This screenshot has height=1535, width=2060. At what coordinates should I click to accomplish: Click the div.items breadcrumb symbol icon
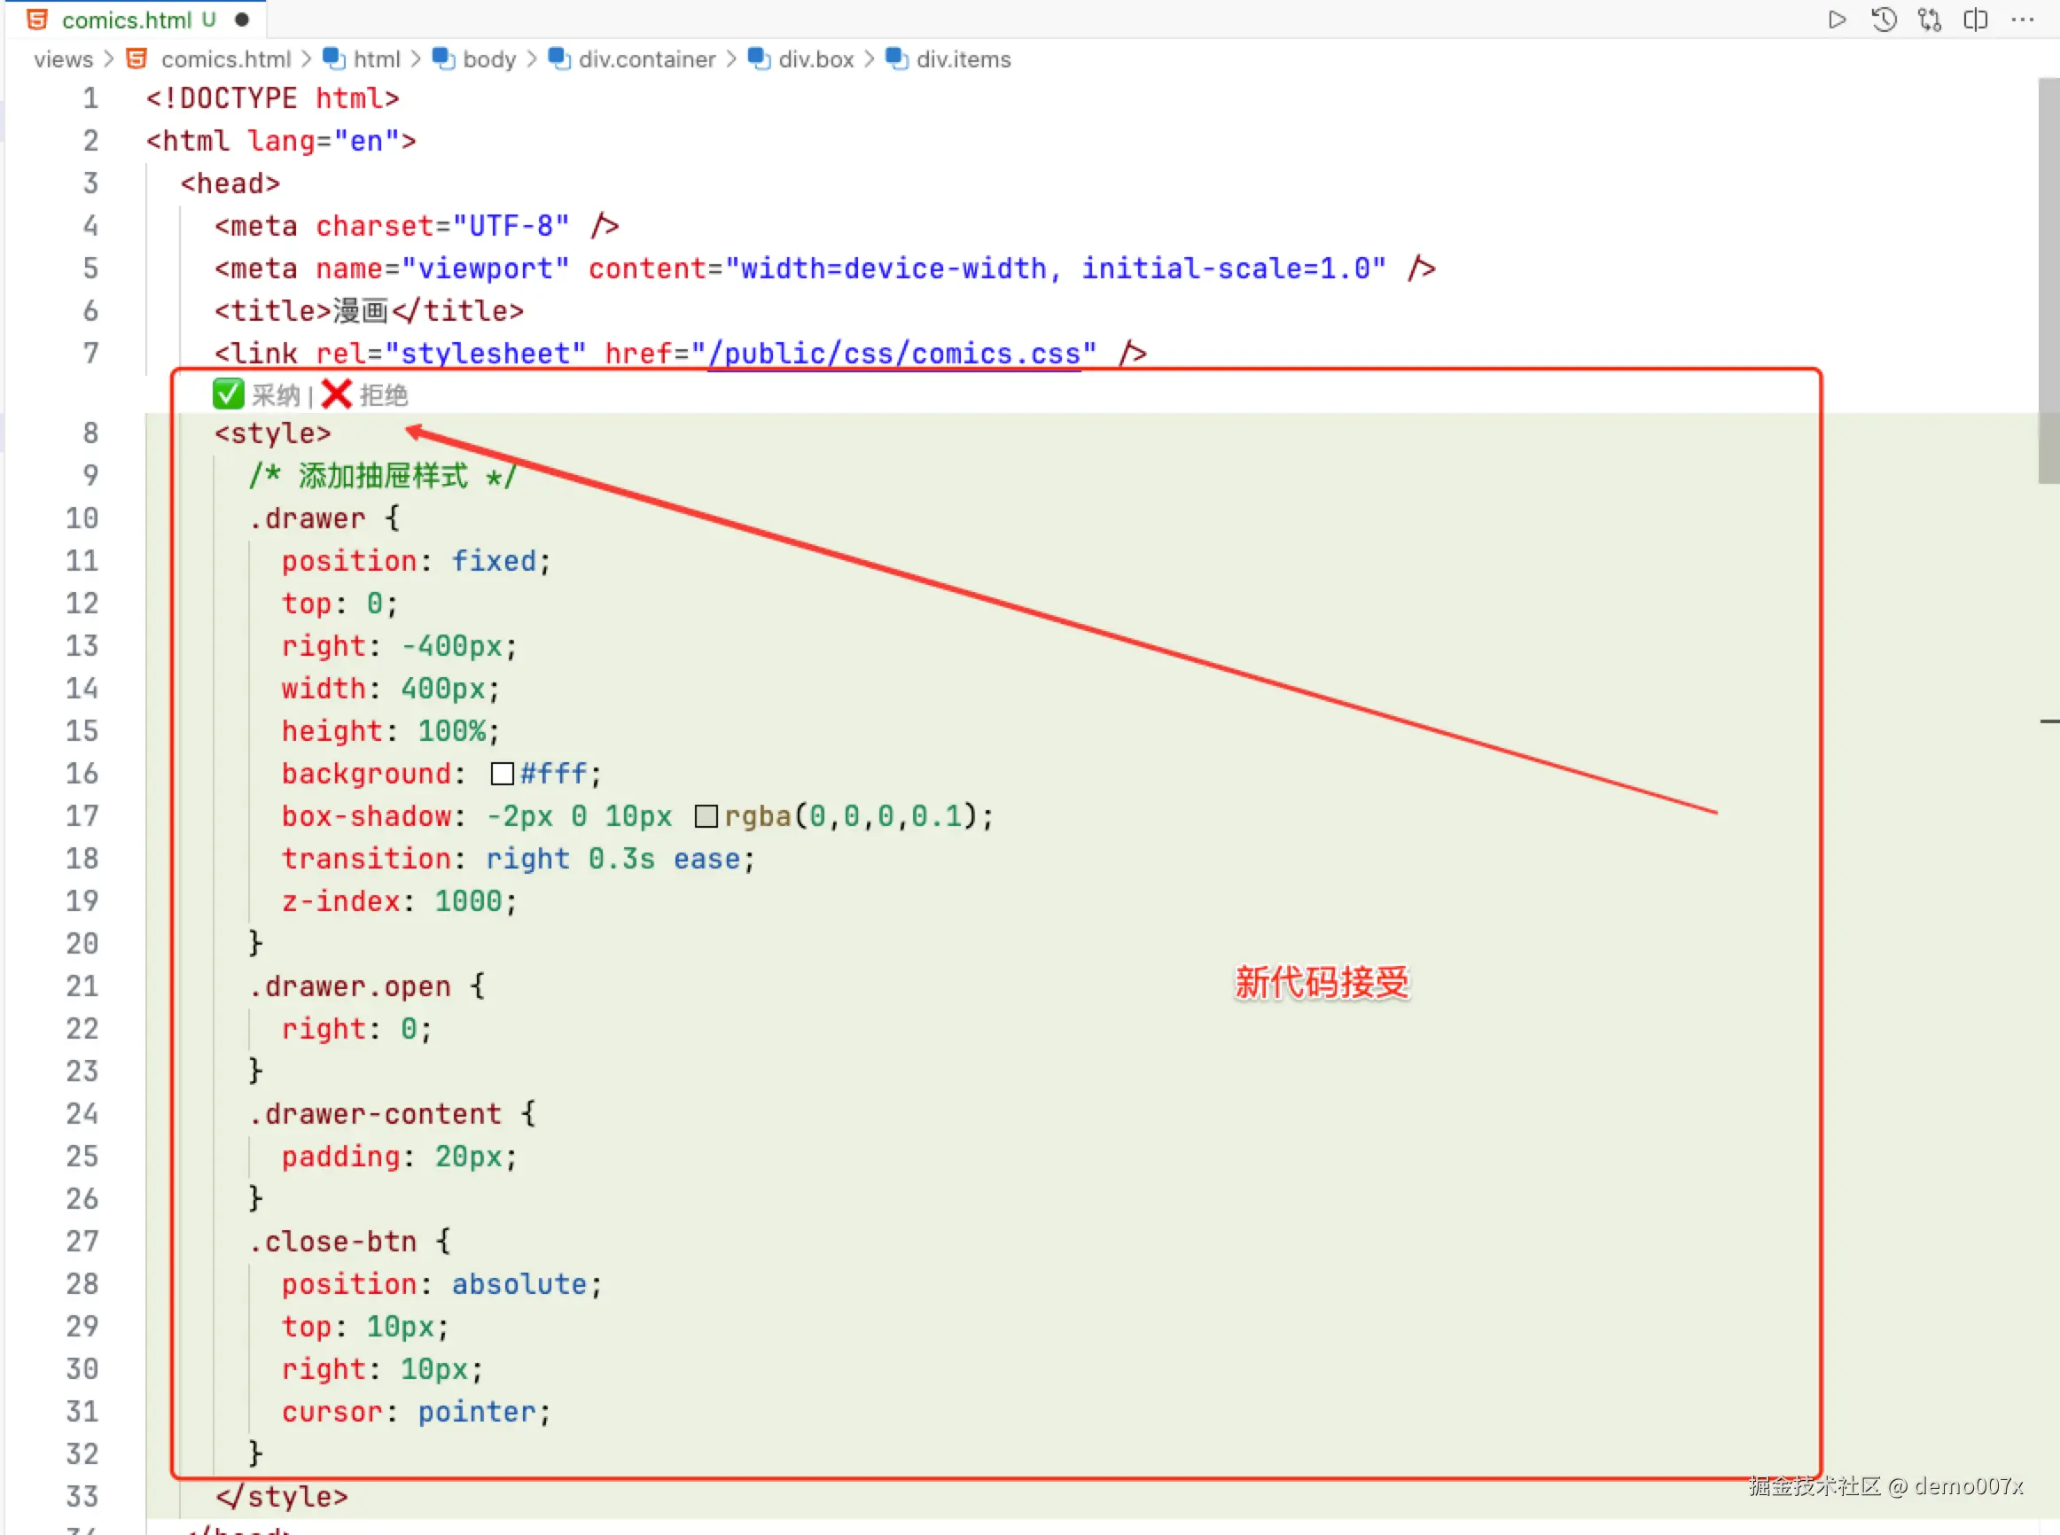(x=897, y=58)
